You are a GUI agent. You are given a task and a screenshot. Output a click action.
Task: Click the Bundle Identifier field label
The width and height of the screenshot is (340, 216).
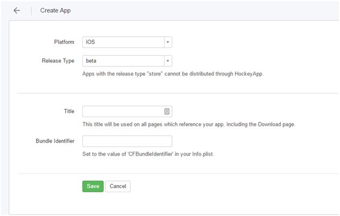point(55,141)
